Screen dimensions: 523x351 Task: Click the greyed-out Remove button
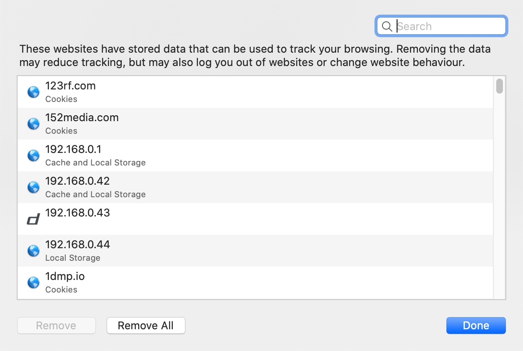click(x=56, y=326)
